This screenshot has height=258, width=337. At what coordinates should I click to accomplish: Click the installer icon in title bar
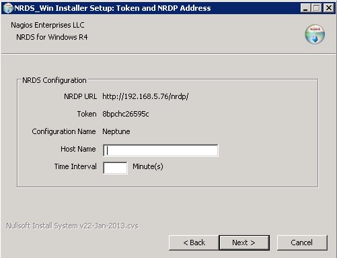8,8
